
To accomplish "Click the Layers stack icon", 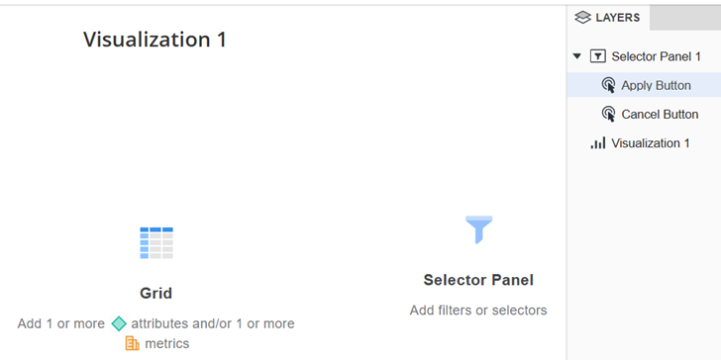I will 582,18.
